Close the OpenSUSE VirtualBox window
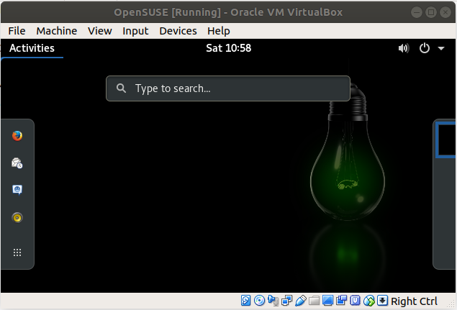Image resolution: width=457 pixels, height=310 pixels. [x=445, y=12]
